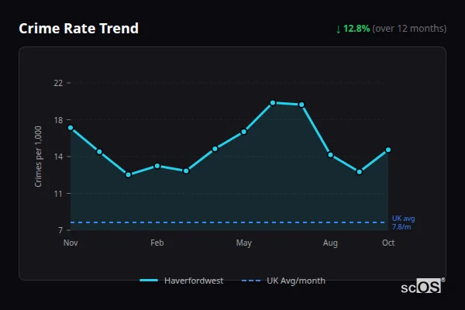Screen dimensions: 465x310
Task: Click the May x-axis label
Action: pyautogui.click(x=244, y=243)
